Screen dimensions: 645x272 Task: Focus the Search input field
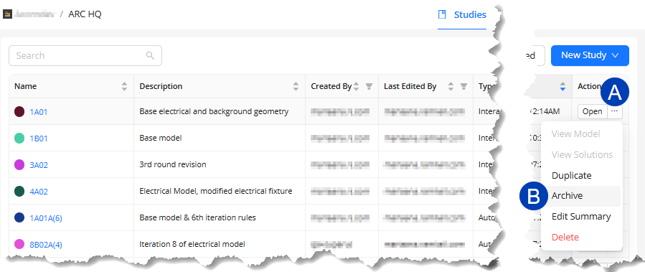(x=85, y=55)
